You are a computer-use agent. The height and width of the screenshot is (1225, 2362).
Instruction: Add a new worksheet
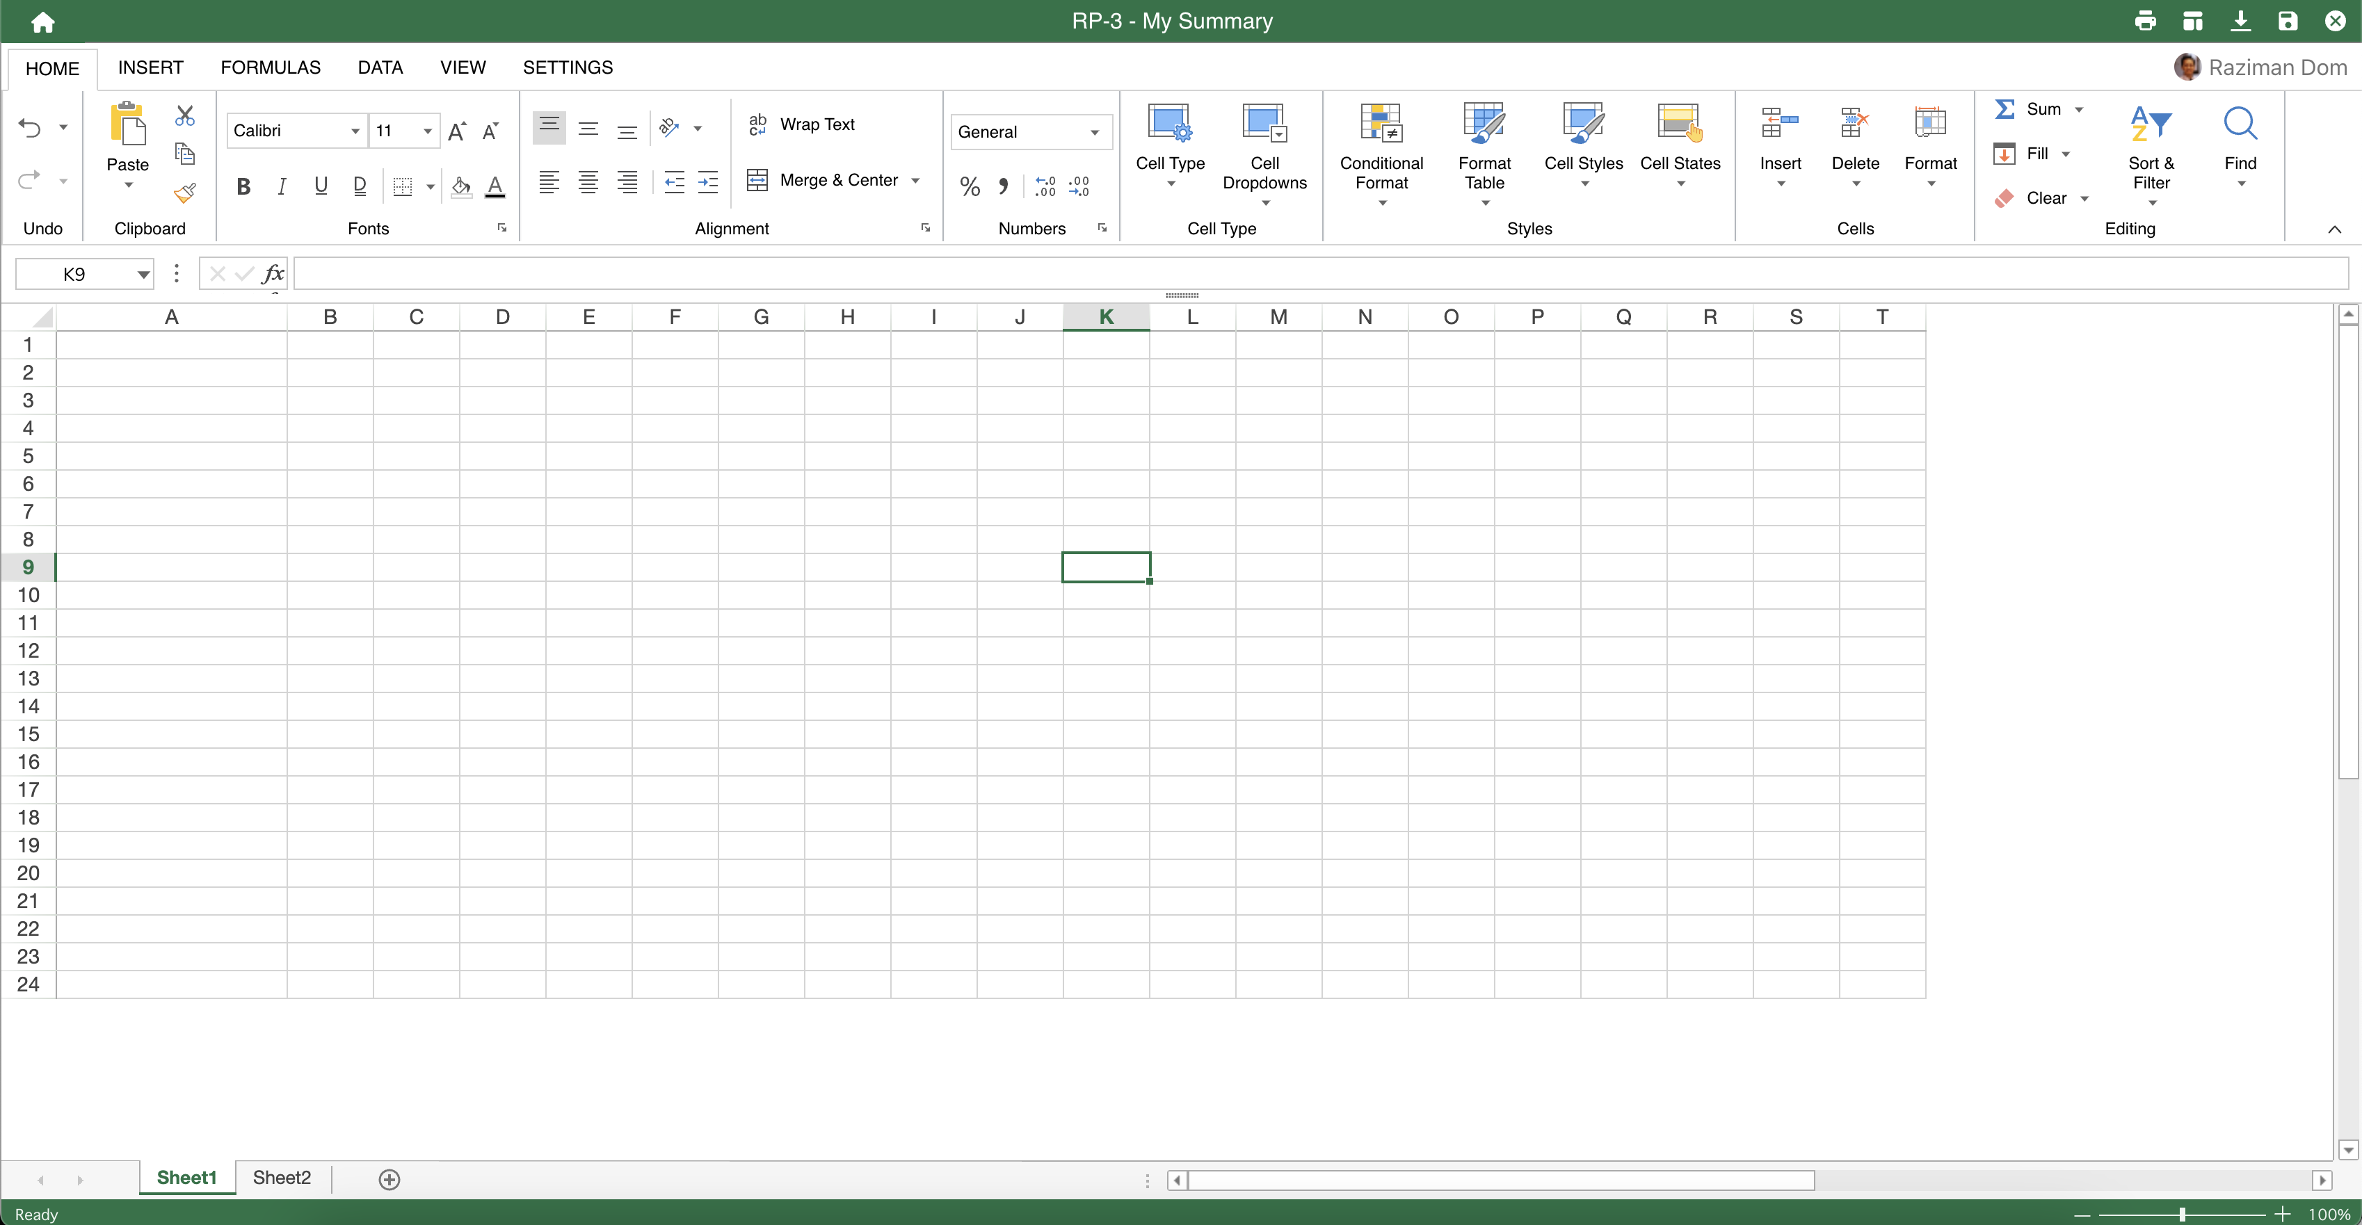pos(389,1179)
